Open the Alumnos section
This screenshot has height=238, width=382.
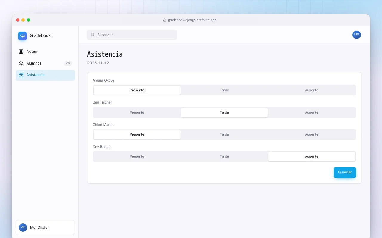[45, 63]
